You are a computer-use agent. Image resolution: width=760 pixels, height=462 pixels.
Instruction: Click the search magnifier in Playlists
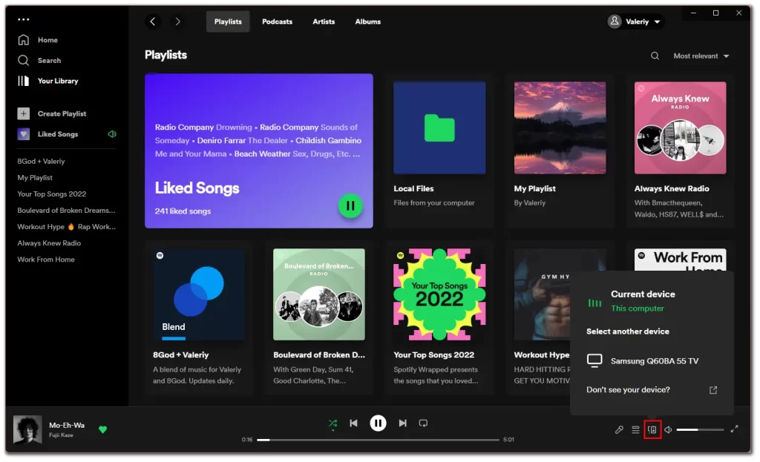click(x=655, y=56)
